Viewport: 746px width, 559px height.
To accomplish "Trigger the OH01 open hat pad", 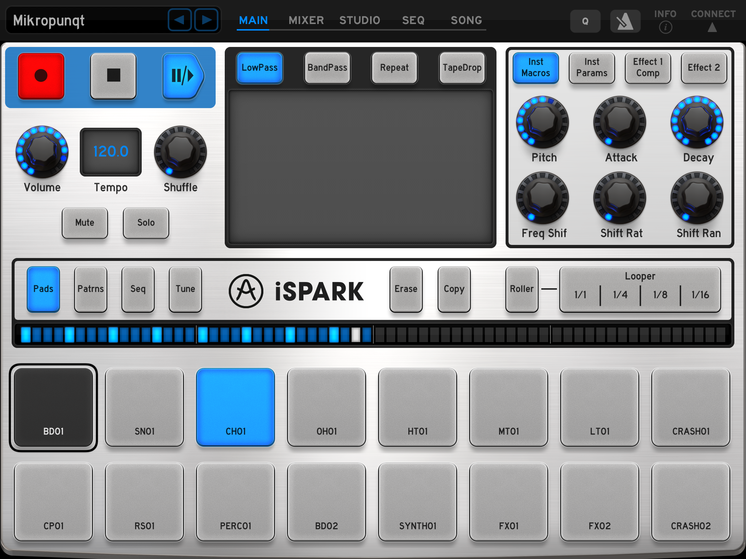I will tap(327, 407).
